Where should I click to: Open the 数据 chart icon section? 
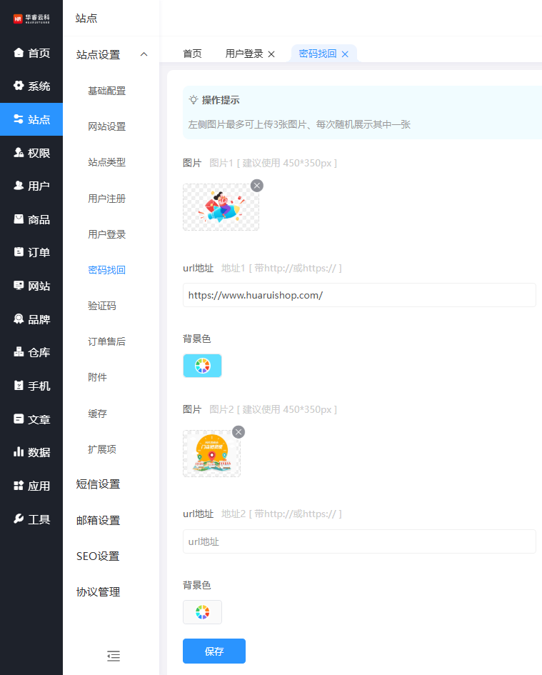click(19, 452)
